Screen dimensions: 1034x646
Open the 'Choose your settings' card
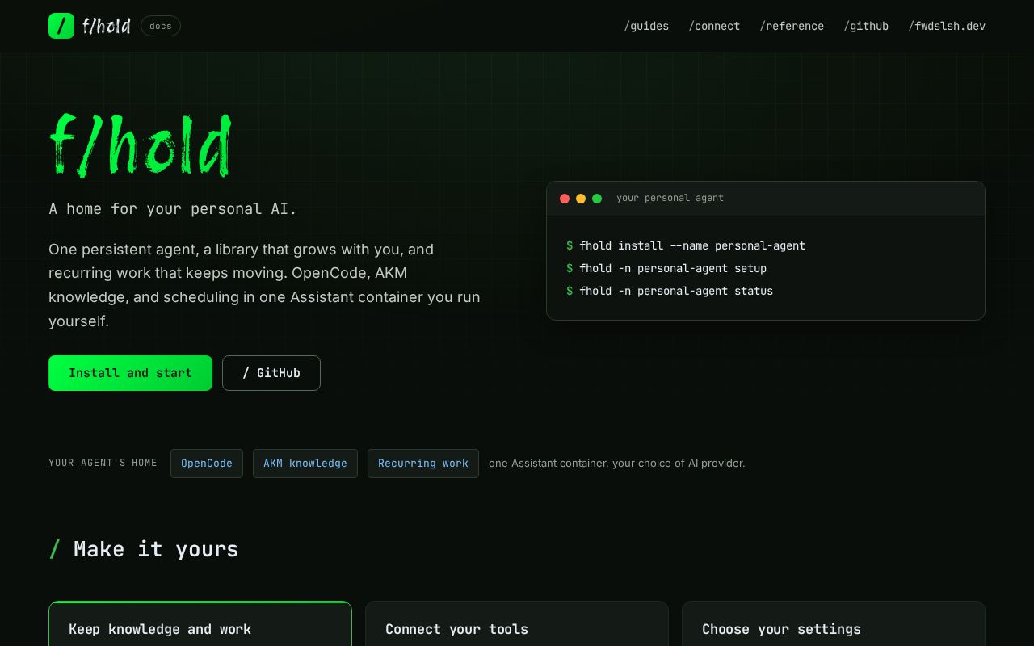coord(834,623)
